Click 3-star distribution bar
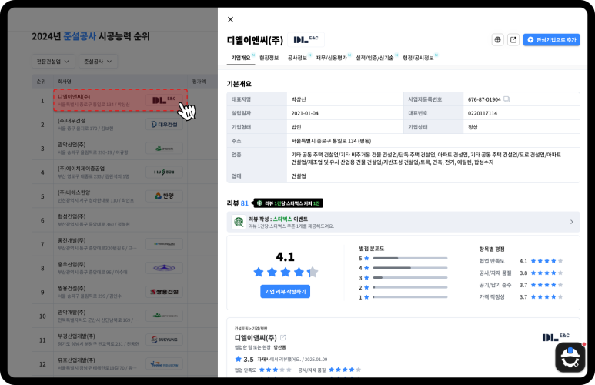This screenshot has height=385, width=595. tap(409, 277)
